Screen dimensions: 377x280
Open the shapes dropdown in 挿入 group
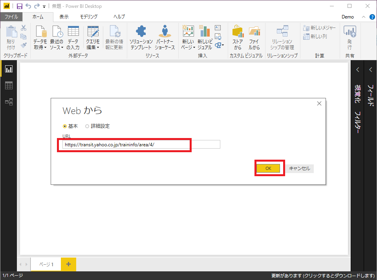219,45
